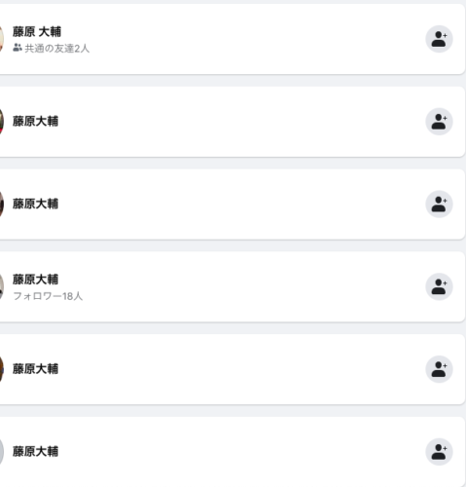Open the bottom 藤原大輔 name link
This screenshot has width=466, height=487.
coord(35,451)
